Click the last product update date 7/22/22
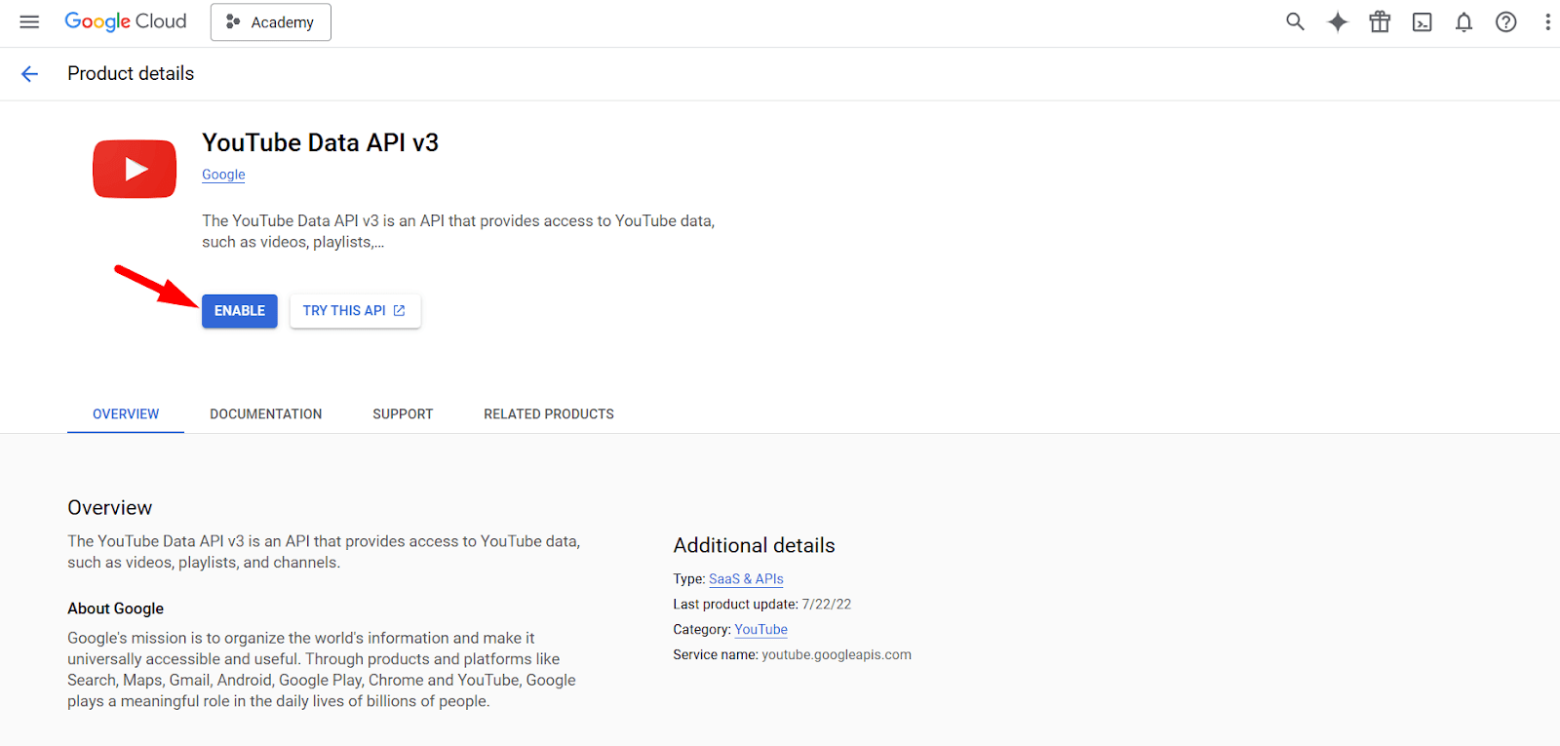 point(827,605)
